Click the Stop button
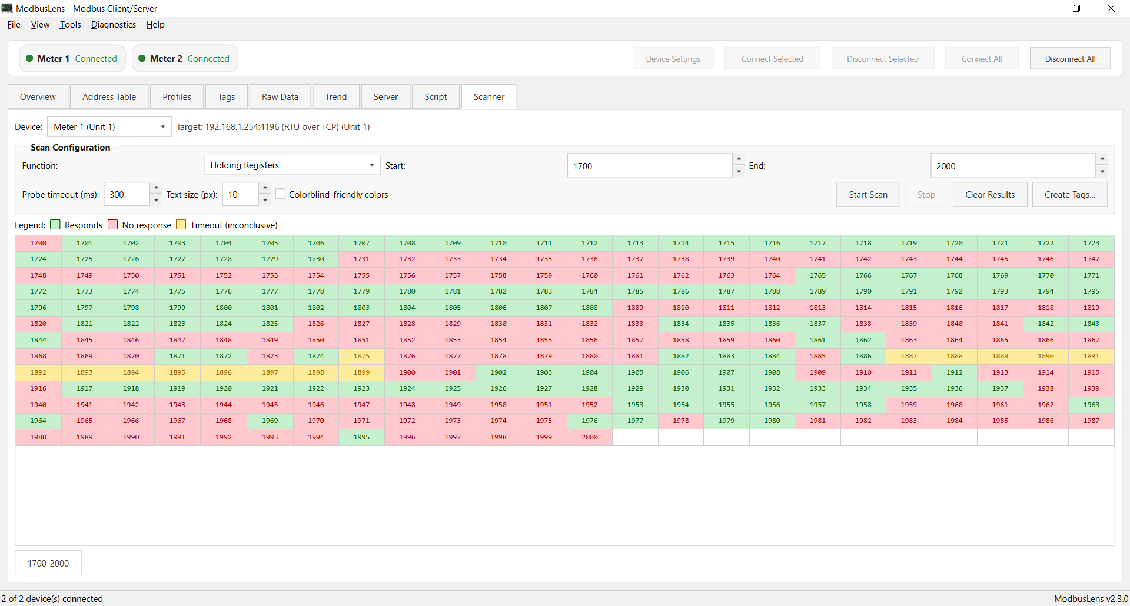The image size is (1130, 606). pyautogui.click(x=926, y=195)
